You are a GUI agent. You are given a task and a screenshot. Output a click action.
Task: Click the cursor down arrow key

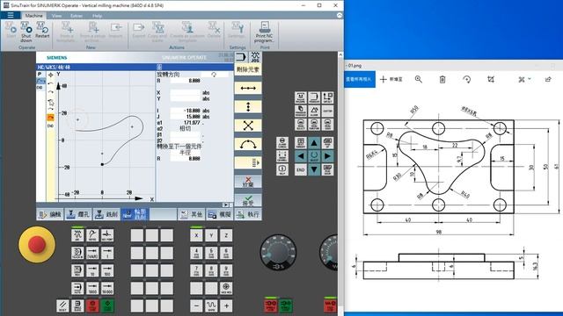314,169
